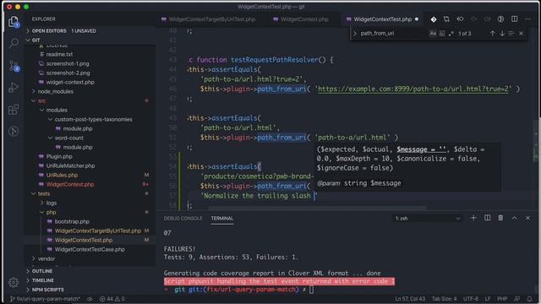
Task: Click the feedback icon in status bar
Action: pos(516,299)
